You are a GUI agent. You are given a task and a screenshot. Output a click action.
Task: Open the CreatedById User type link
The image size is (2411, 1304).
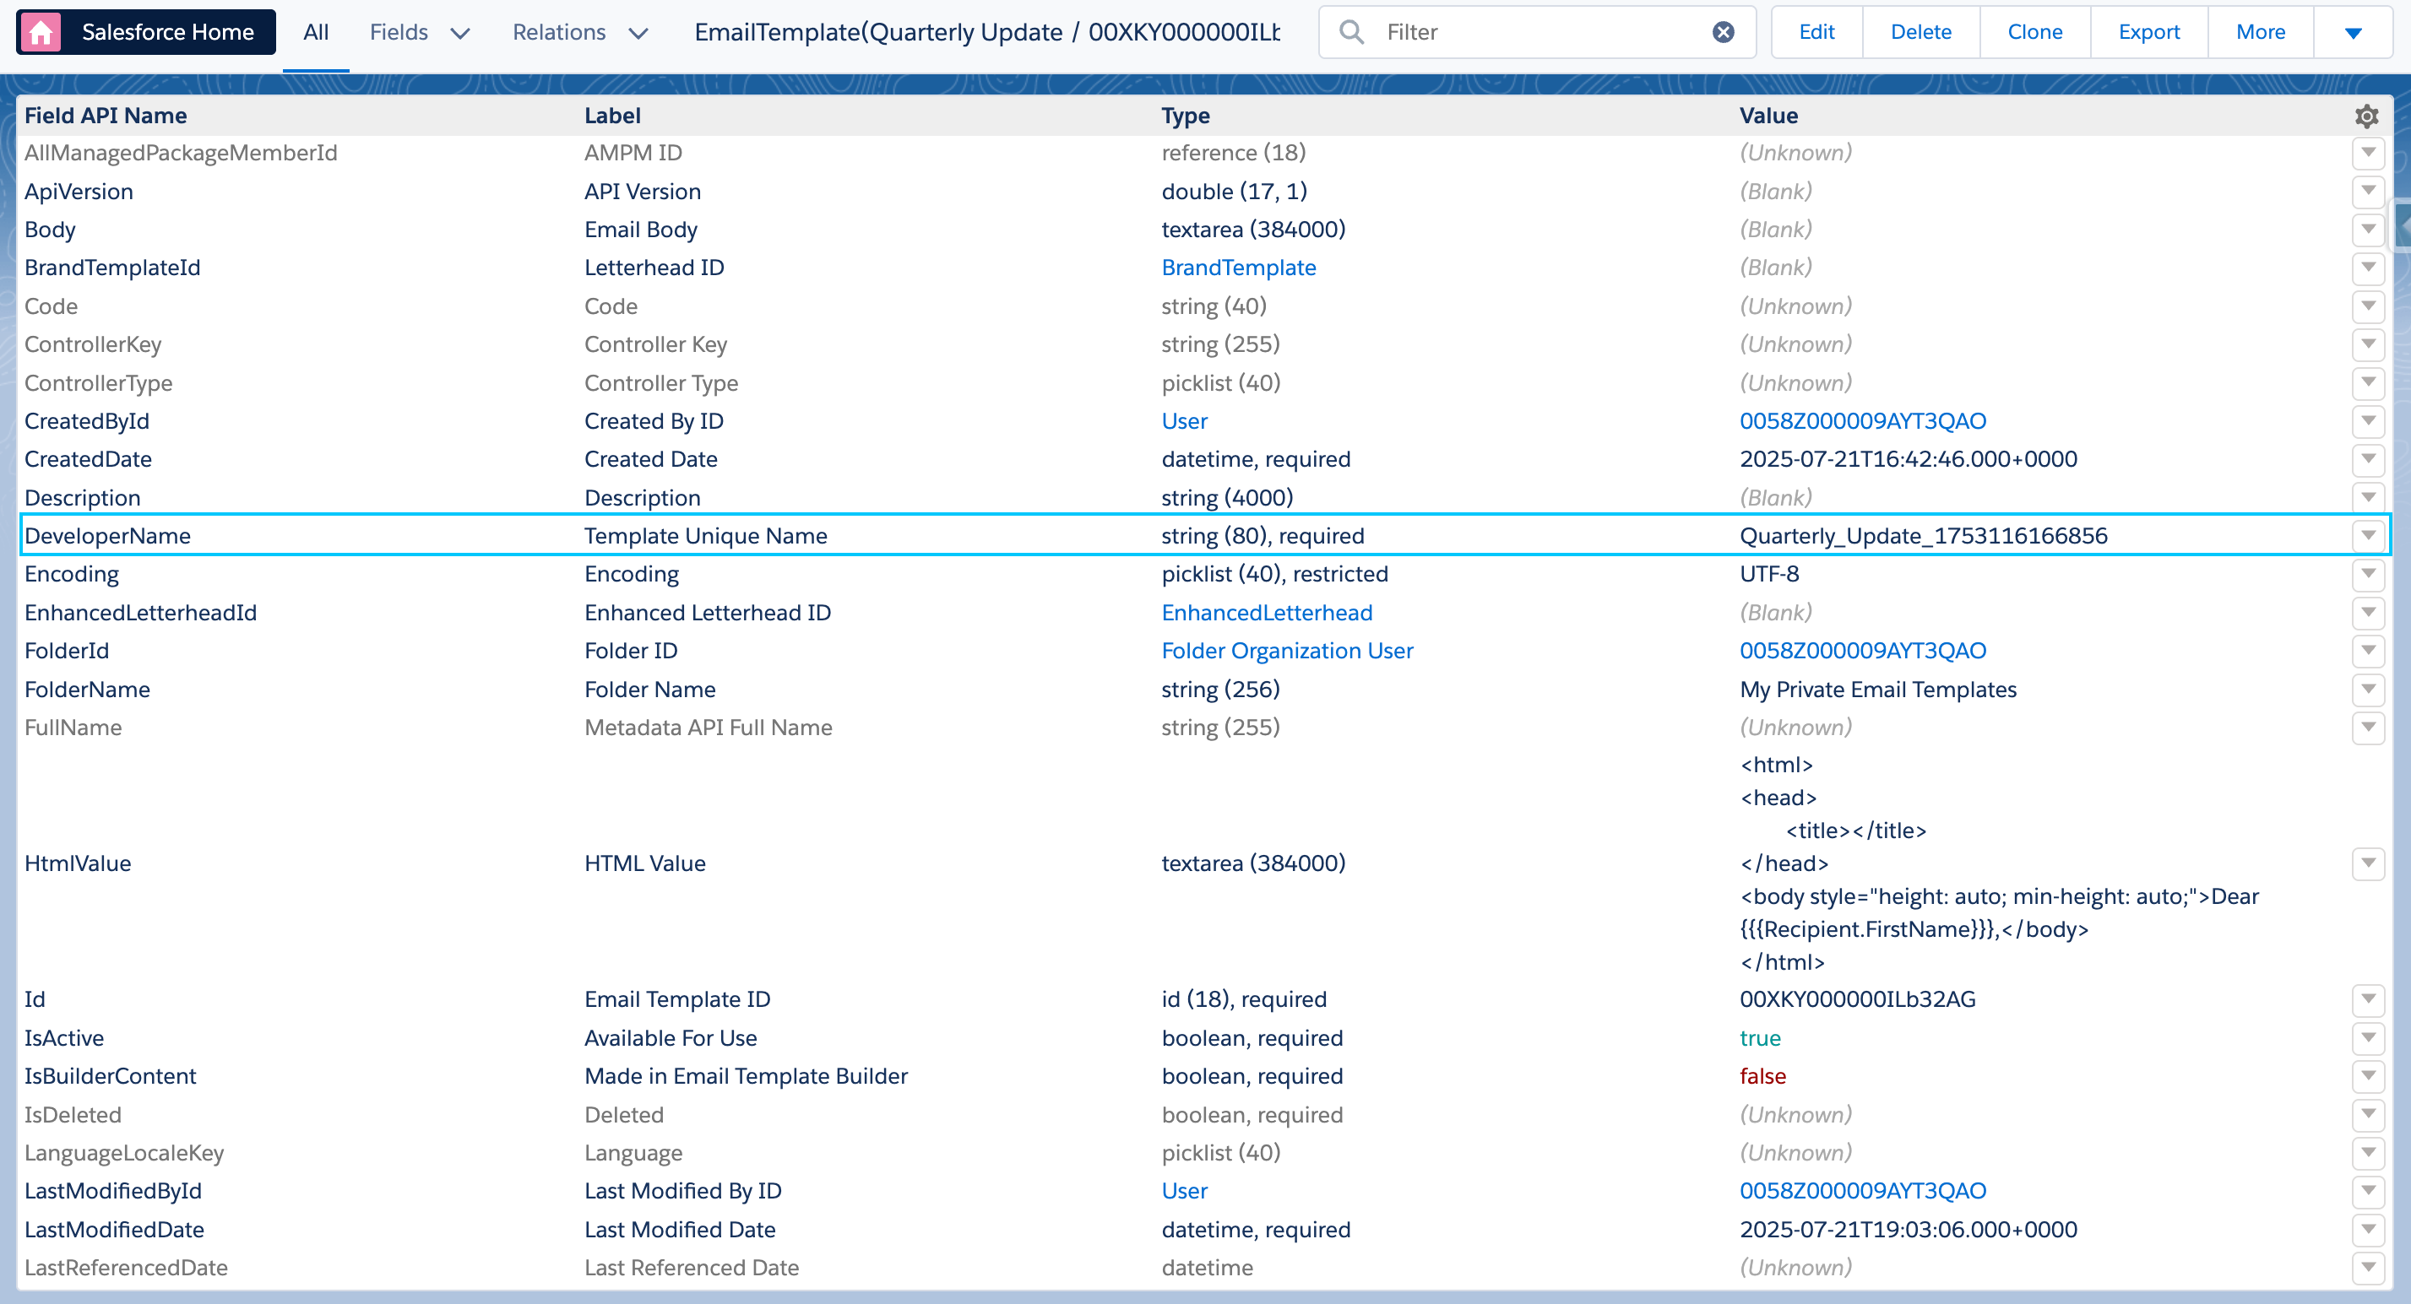pos(1184,422)
